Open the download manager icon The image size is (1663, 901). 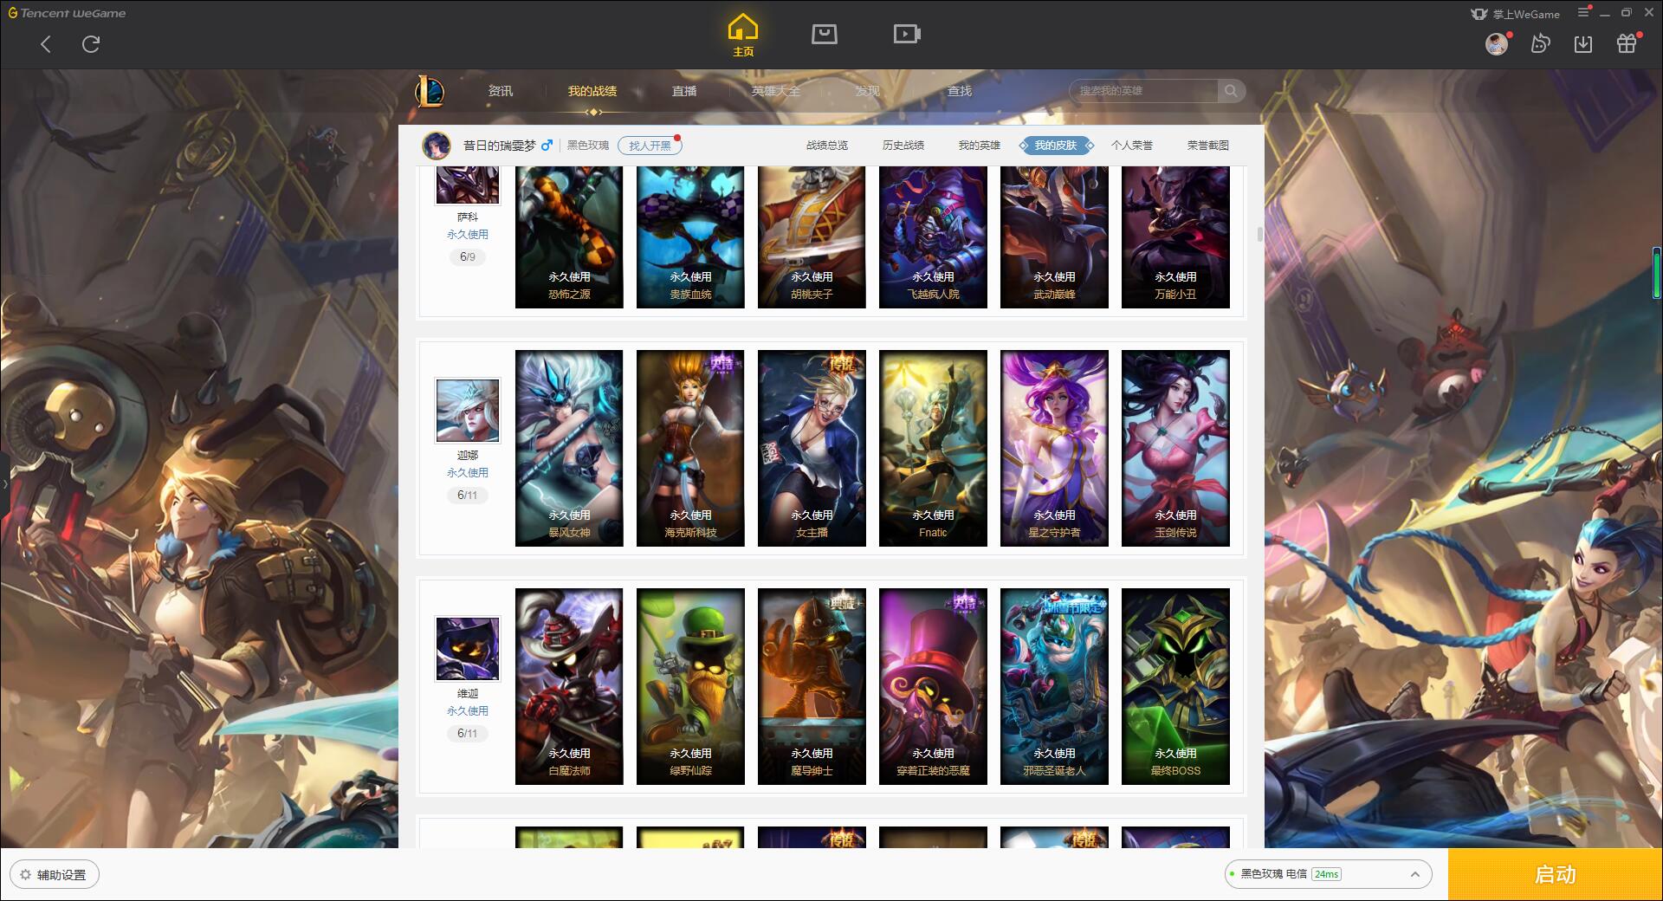1583,43
